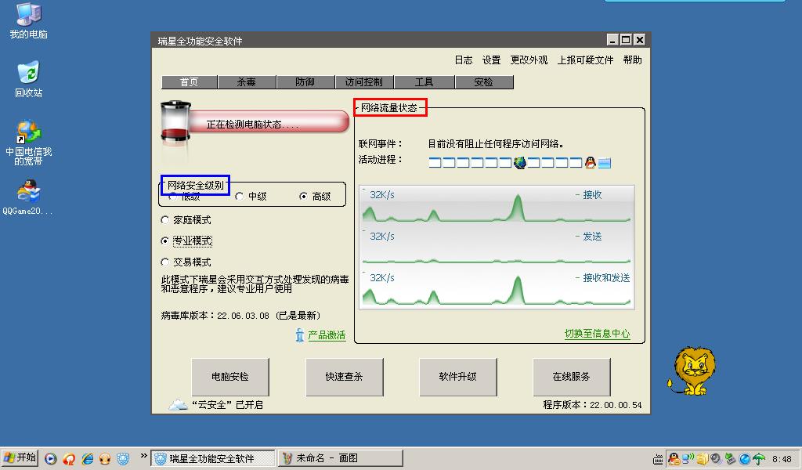Click the orange headphone quick launch icon

(x=105, y=459)
